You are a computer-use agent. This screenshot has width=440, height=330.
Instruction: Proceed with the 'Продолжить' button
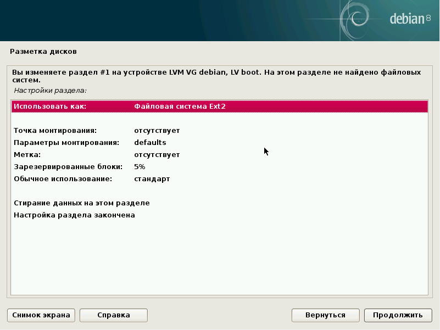pos(398,315)
